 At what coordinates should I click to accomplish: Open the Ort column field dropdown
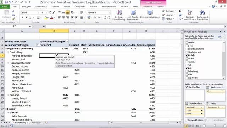point(223,91)
